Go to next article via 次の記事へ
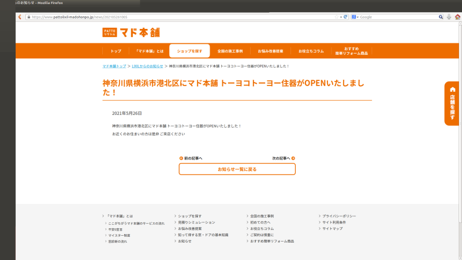The width and height of the screenshot is (462, 260). (x=284, y=158)
